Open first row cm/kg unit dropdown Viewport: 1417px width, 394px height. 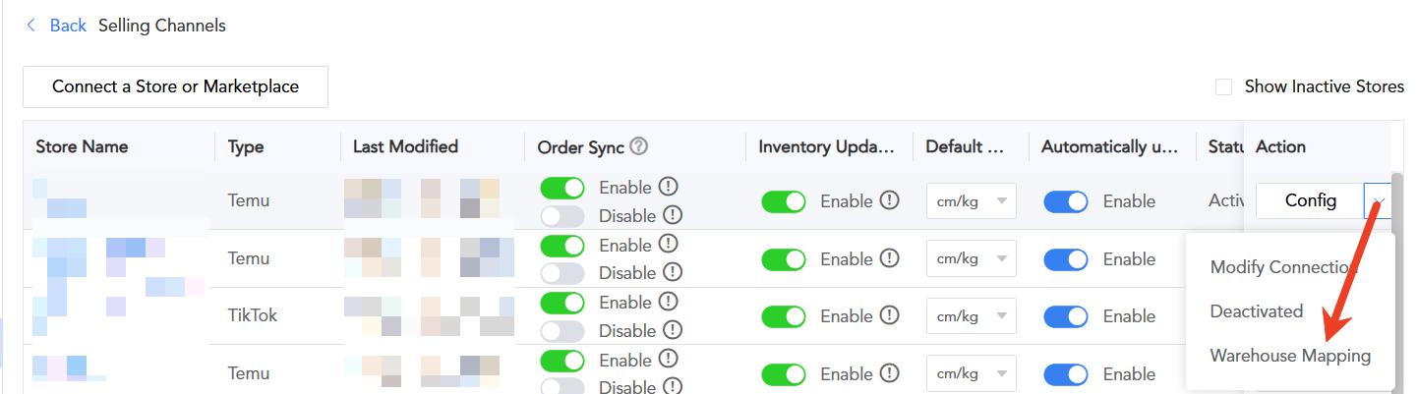(x=971, y=201)
